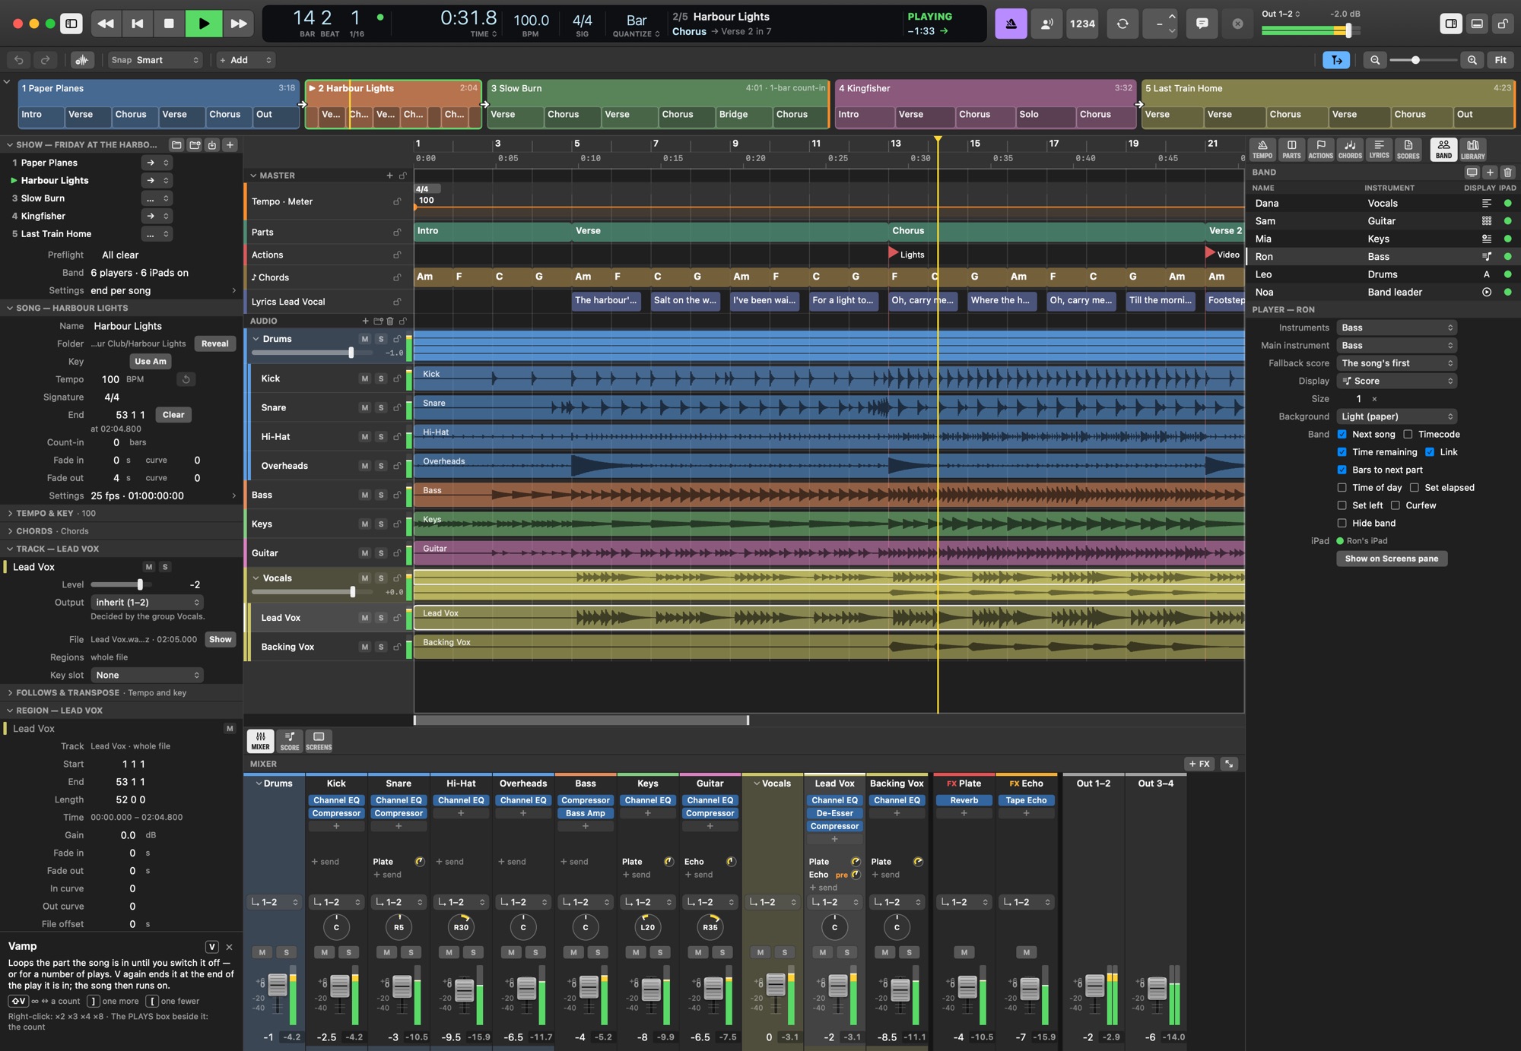This screenshot has height=1051, width=1521.
Task: Switch to the Score view icon
Action: [x=290, y=741]
